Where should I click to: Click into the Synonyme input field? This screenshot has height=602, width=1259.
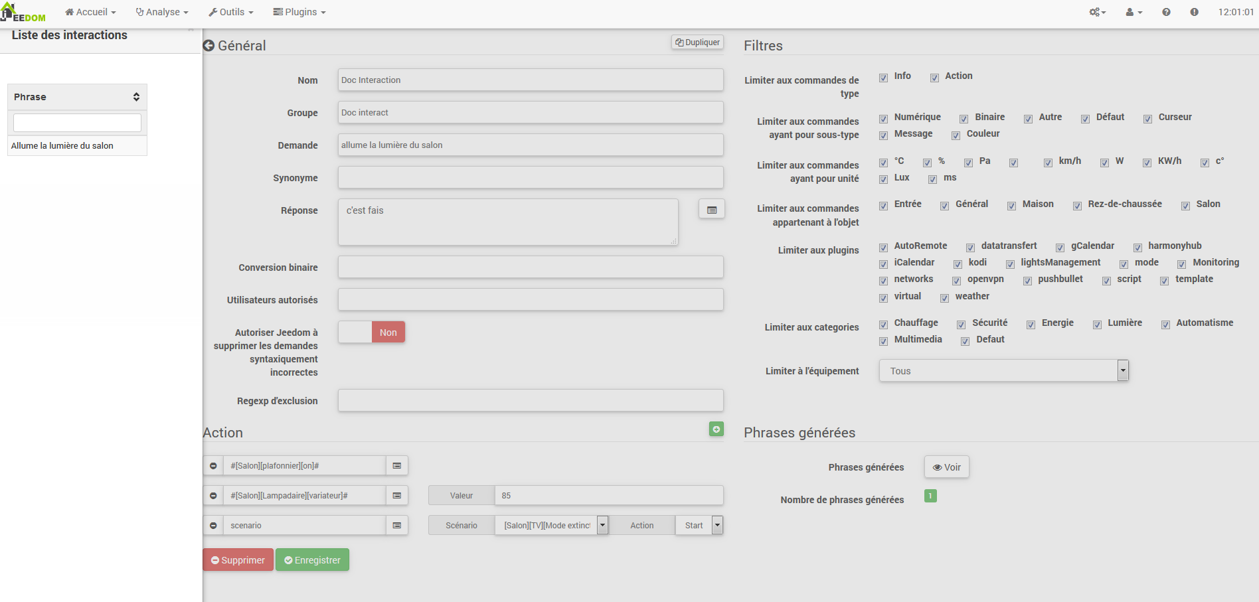(530, 178)
